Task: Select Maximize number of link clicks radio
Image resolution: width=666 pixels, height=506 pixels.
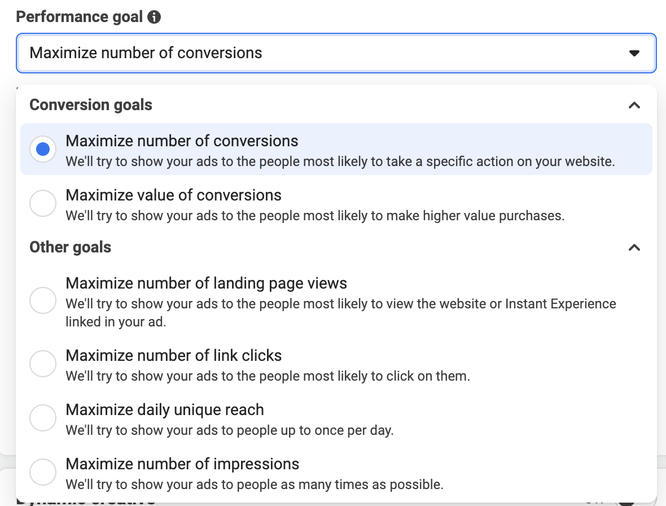Action: pyautogui.click(x=43, y=364)
